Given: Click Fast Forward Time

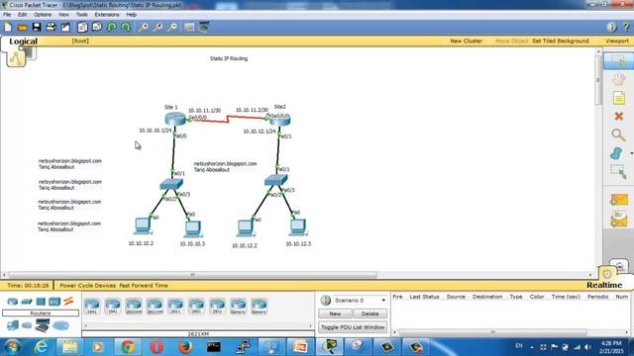Looking at the screenshot, I should (144, 286).
